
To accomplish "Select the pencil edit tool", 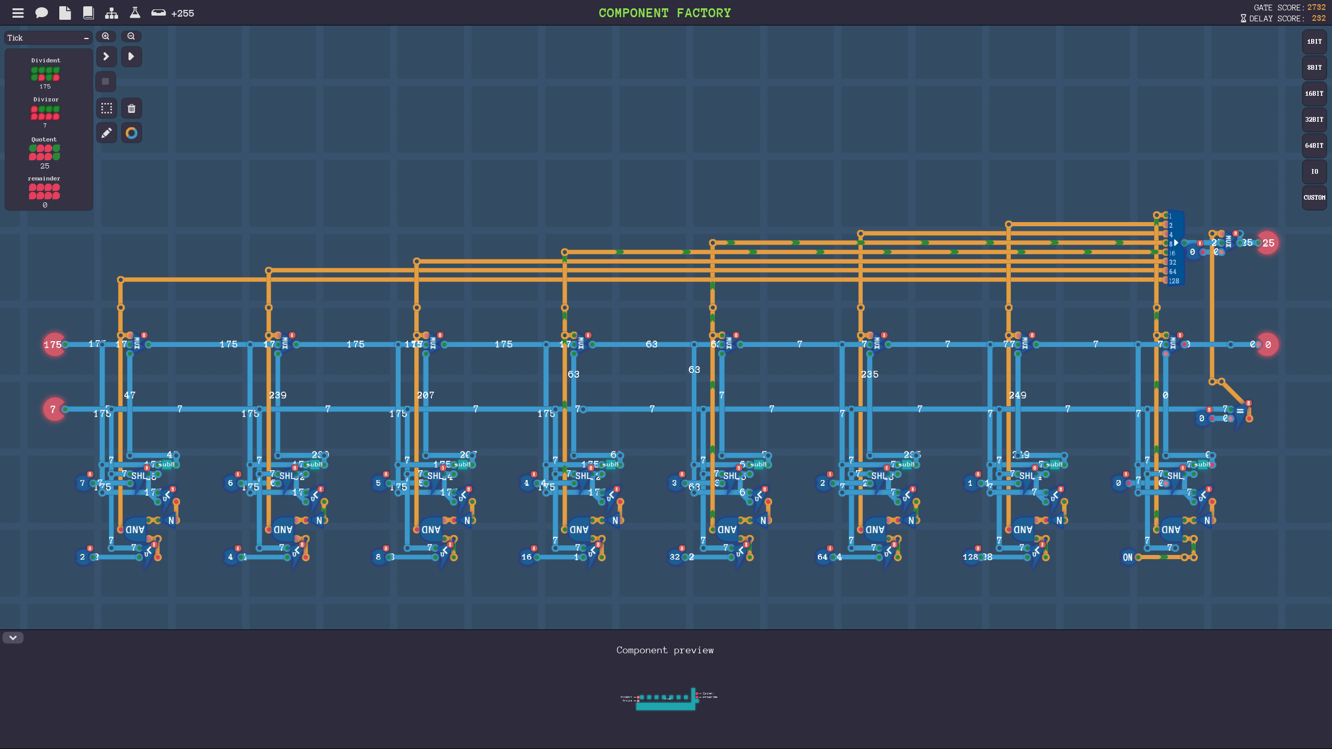I will point(107,133).
